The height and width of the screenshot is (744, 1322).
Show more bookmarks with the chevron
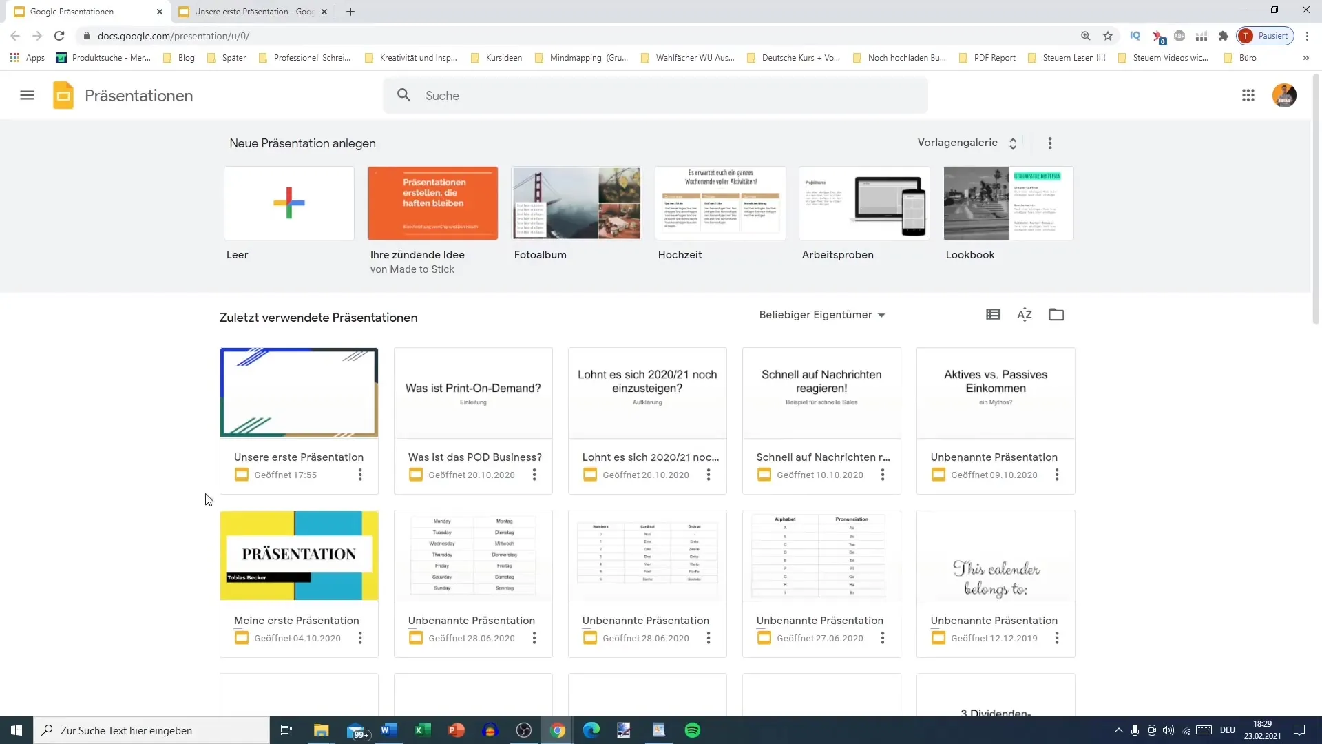point(1306,58)
